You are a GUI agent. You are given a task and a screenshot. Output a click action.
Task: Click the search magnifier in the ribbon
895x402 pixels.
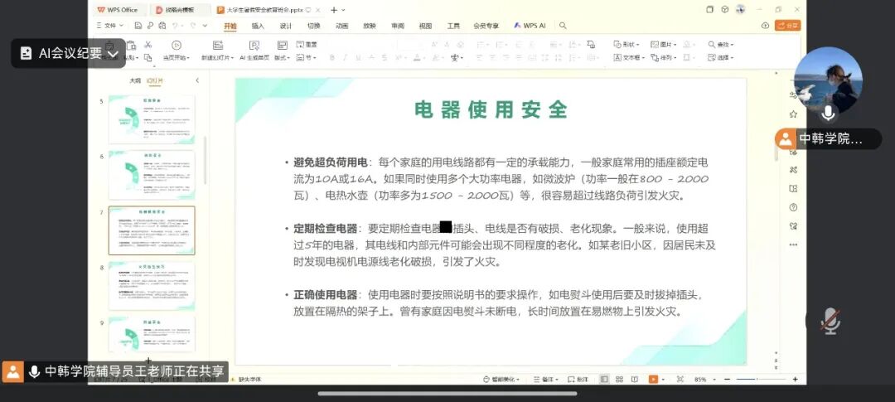(x=712, y=44)
